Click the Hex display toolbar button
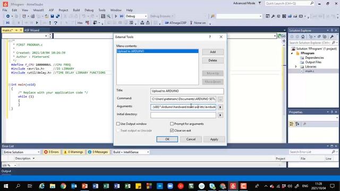Image resolution: width=340 pixels, height=191 pixels. point(80,23)
